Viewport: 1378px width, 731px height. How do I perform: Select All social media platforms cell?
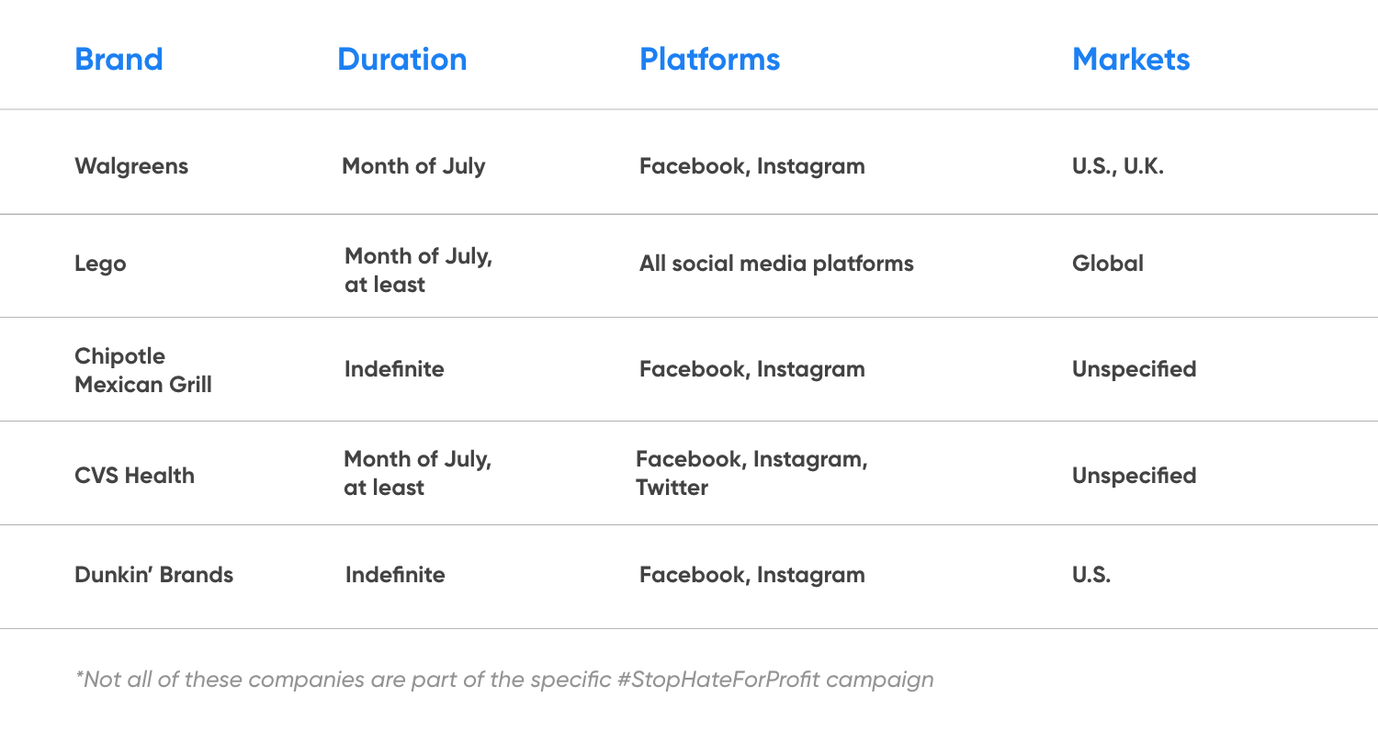(x=776, y=264)
